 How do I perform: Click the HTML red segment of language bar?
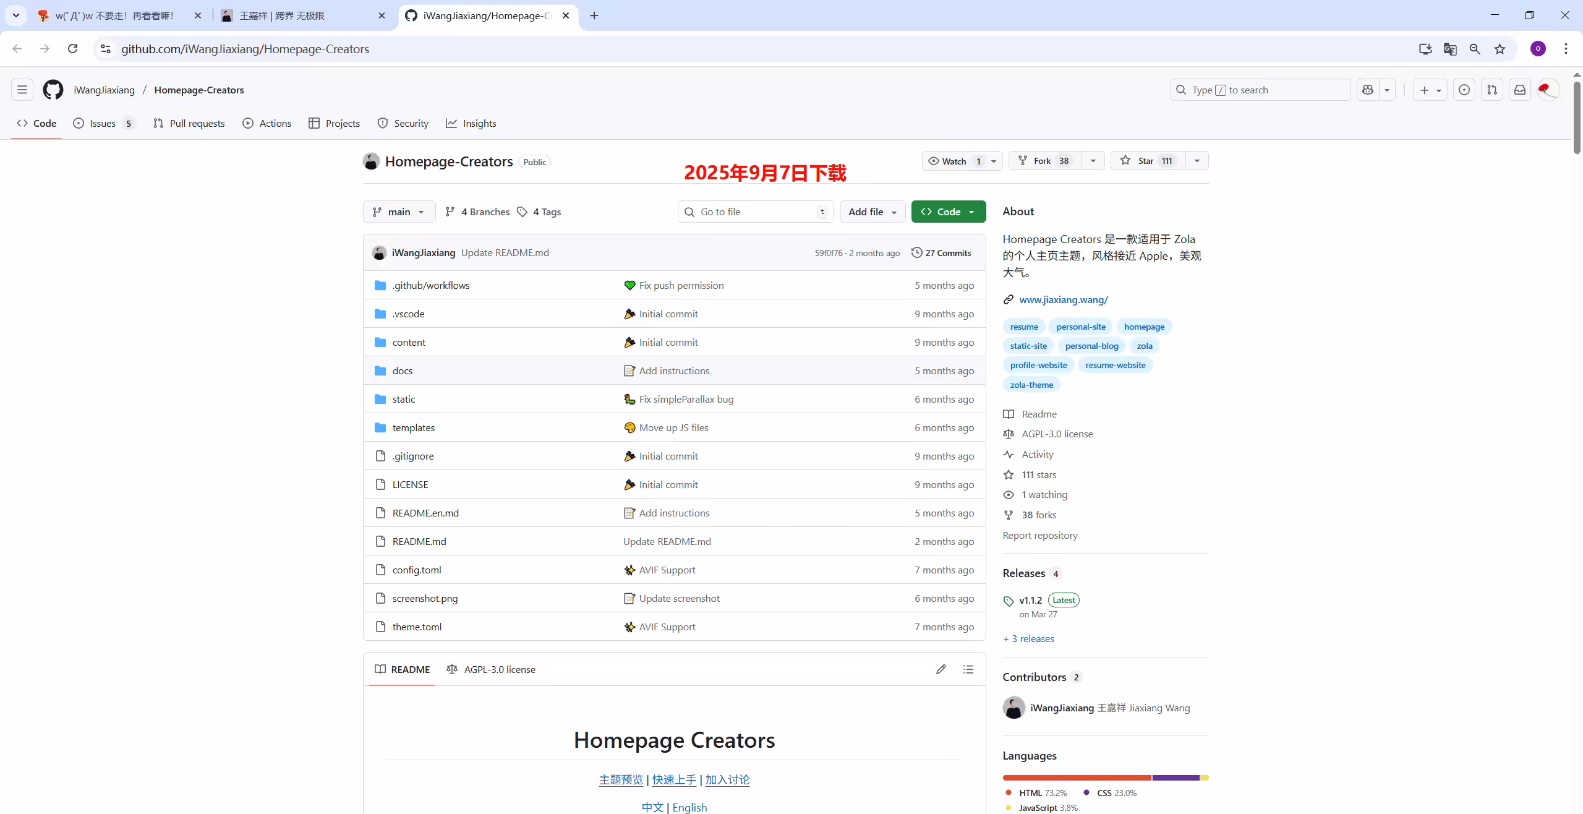1077,778
